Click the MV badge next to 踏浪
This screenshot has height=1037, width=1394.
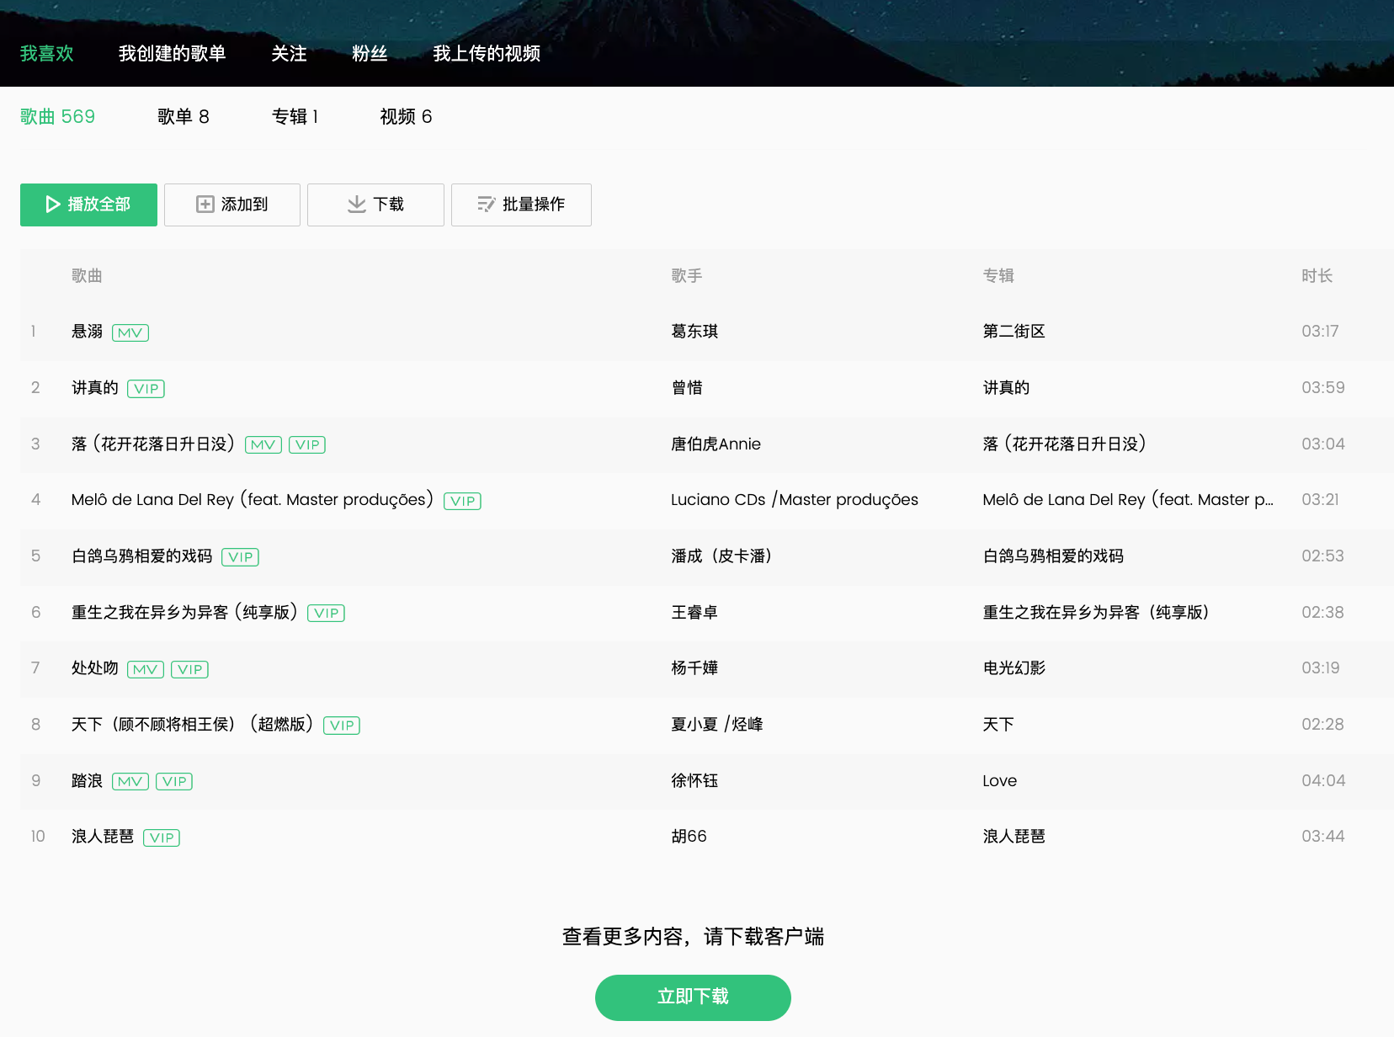[130, 781]
